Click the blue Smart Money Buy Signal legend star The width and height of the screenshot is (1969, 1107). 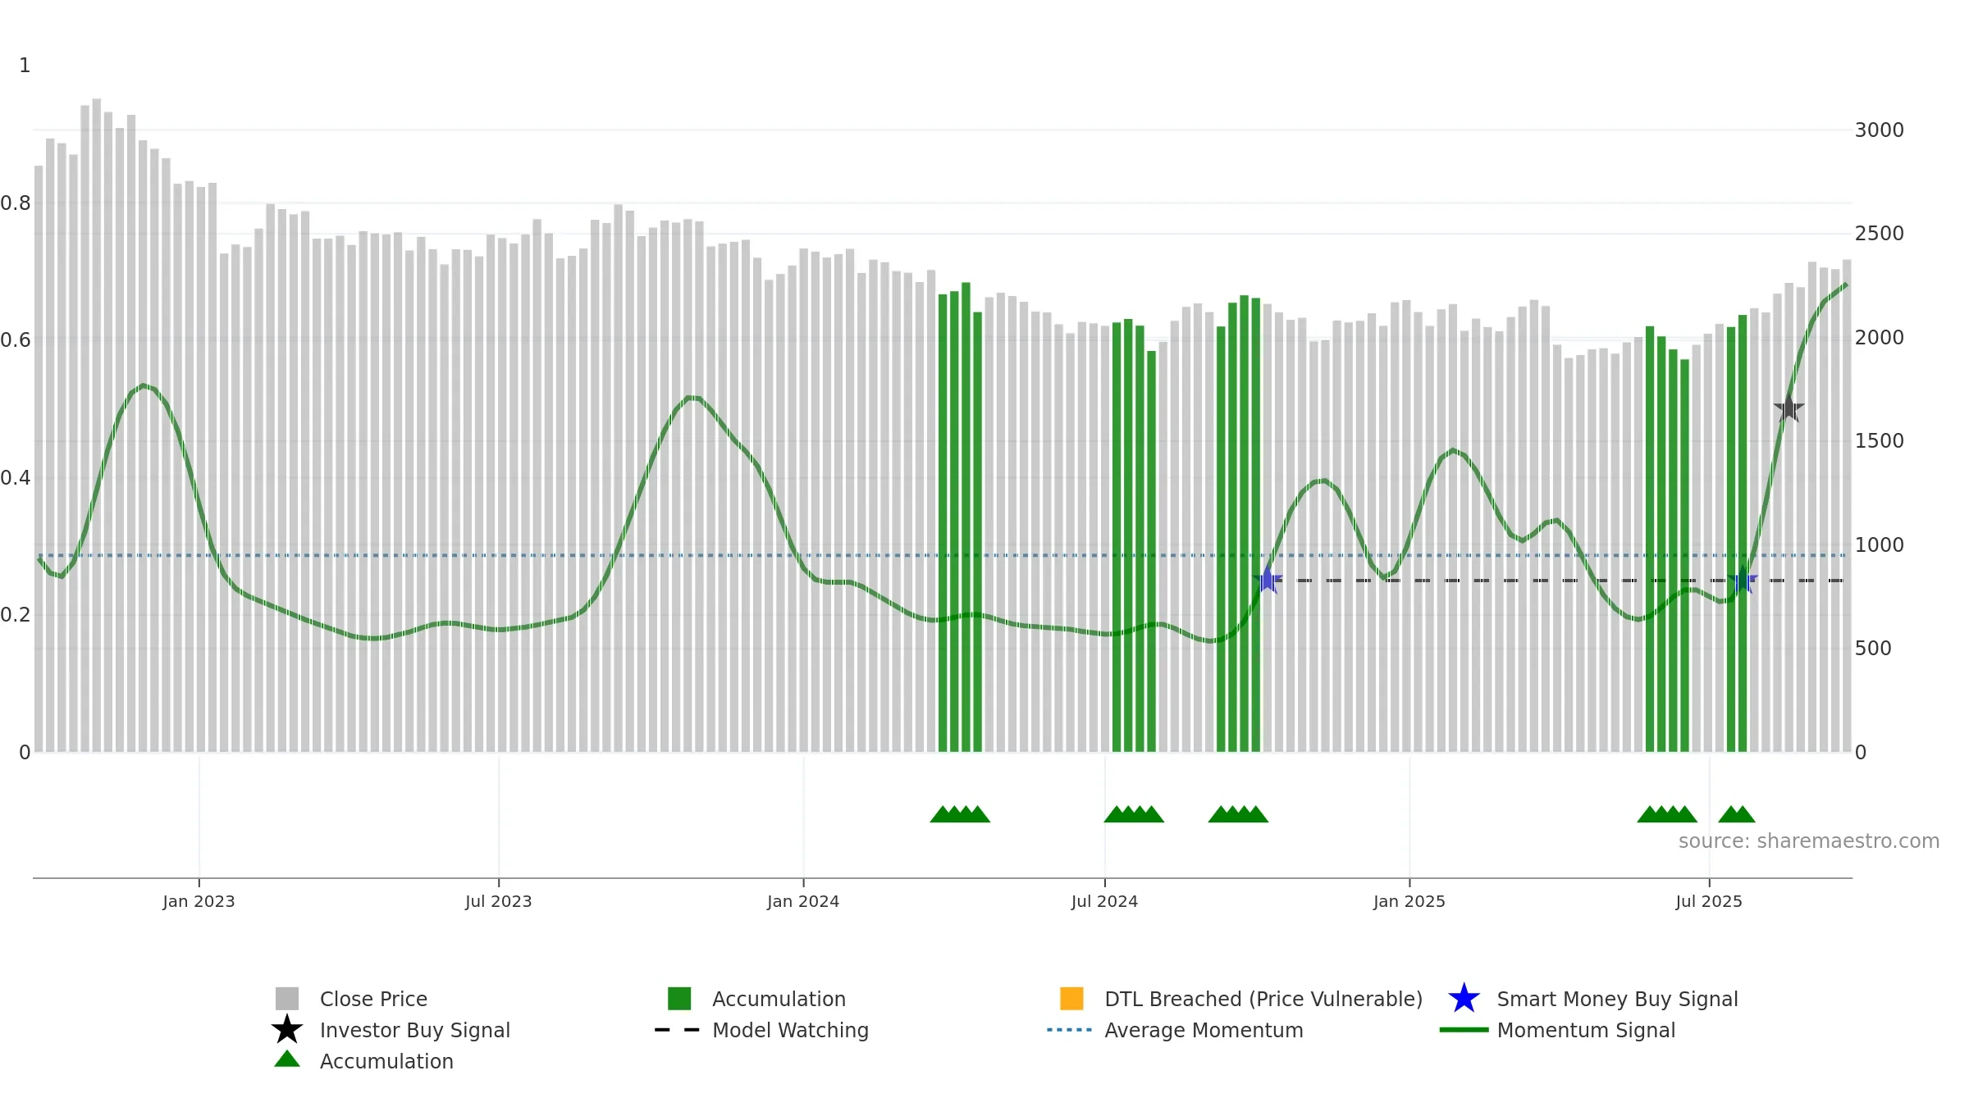(1464, 999)
